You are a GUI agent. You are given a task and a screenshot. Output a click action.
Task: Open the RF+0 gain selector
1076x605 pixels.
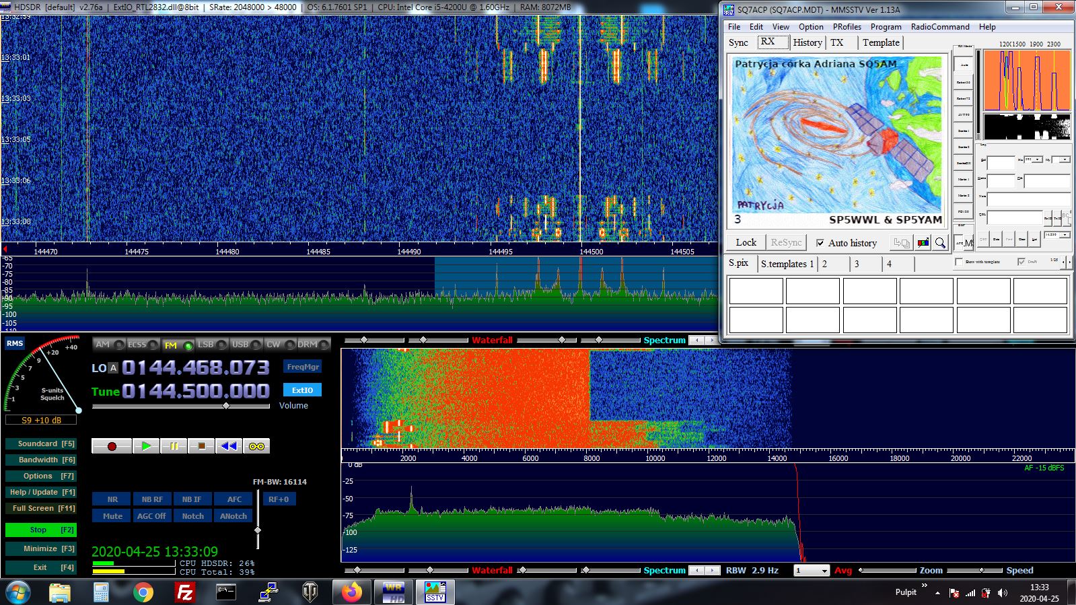point(279,499)
